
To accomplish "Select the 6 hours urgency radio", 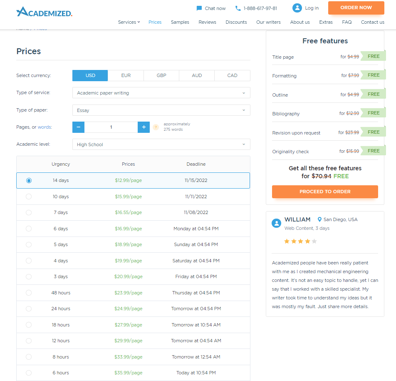I will click(x=29, y=373).
